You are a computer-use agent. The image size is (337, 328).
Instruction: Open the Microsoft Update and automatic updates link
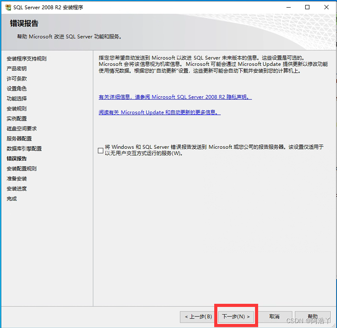pyautogui.click(x=160, y=112)
